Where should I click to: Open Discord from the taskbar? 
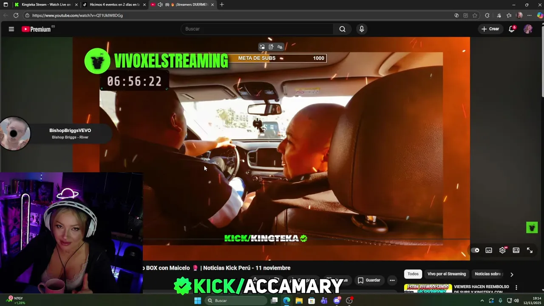(x=337, y=300)
